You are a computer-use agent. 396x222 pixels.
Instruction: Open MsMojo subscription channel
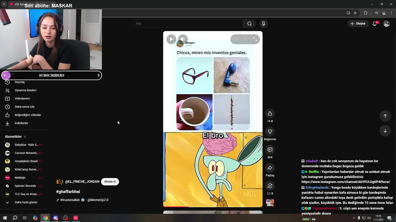24,178
